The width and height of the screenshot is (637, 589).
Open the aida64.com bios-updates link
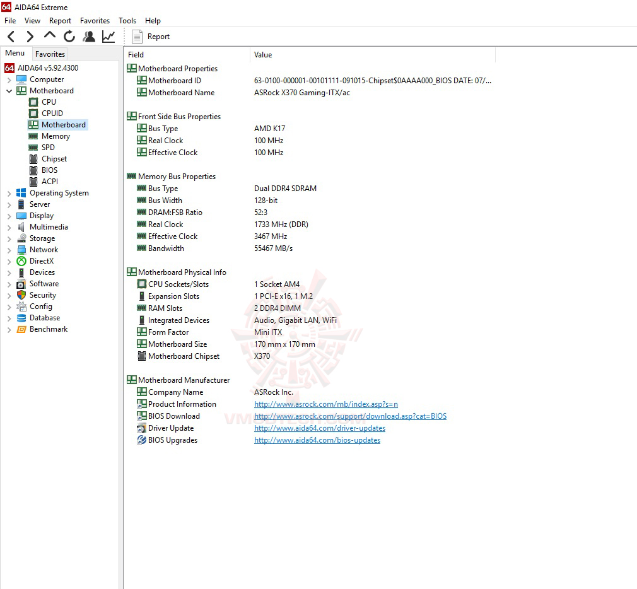[x=317, y=440]
